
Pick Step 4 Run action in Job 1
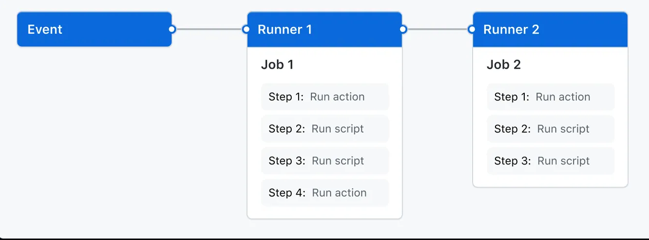325,193
